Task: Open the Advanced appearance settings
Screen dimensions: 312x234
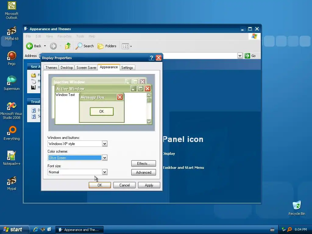Action: coord(144,172)
